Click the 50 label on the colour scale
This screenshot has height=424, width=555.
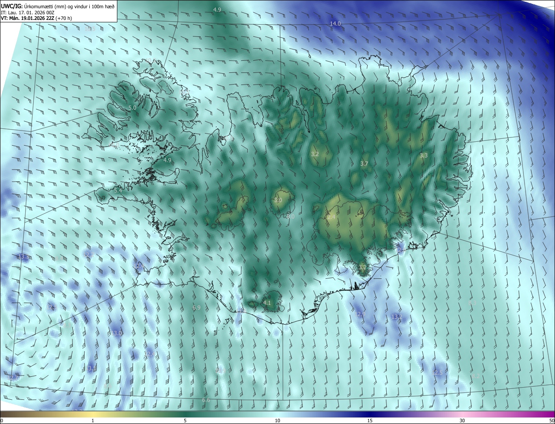point(552,421)
